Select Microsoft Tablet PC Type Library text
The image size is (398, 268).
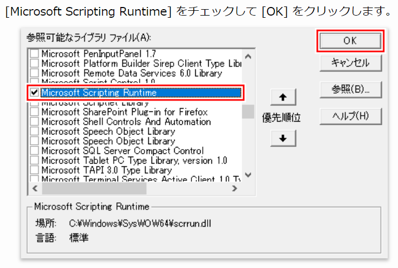click(134, 160)
